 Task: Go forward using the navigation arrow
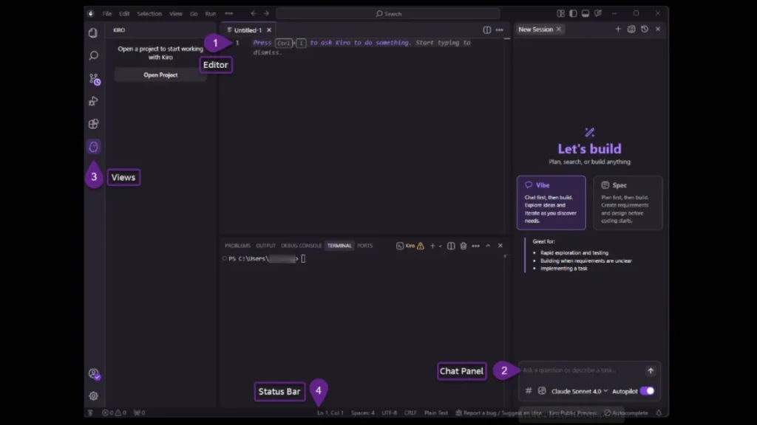click(x=266, y=13)
